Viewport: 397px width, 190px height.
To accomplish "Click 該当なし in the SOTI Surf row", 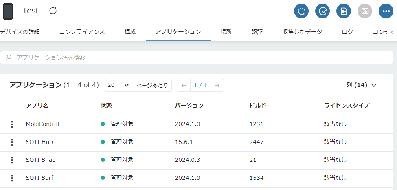I will (335, 178).
